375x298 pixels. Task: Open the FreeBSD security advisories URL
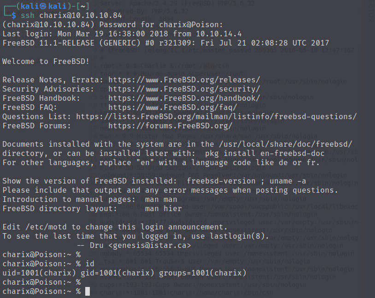(184, 89)
